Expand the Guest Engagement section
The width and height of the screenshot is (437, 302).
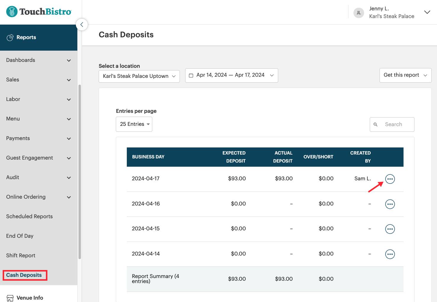click(x=39, y=158)
